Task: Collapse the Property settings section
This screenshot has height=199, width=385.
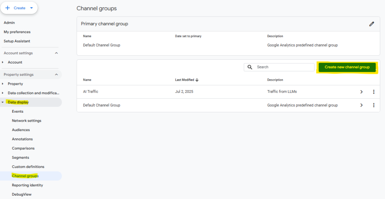Action: click(56, 74)
